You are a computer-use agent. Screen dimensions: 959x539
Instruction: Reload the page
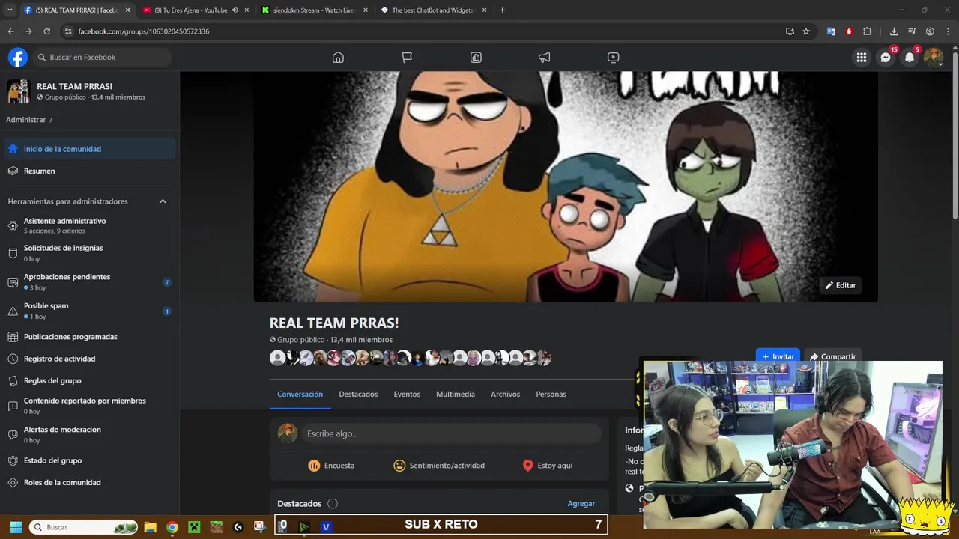coord(46,31)
